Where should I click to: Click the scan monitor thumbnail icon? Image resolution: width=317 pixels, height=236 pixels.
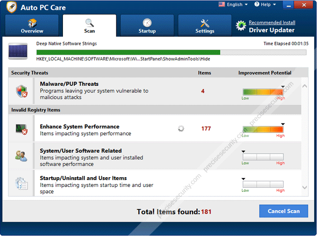pyautogui.click(x=18, y=51)
